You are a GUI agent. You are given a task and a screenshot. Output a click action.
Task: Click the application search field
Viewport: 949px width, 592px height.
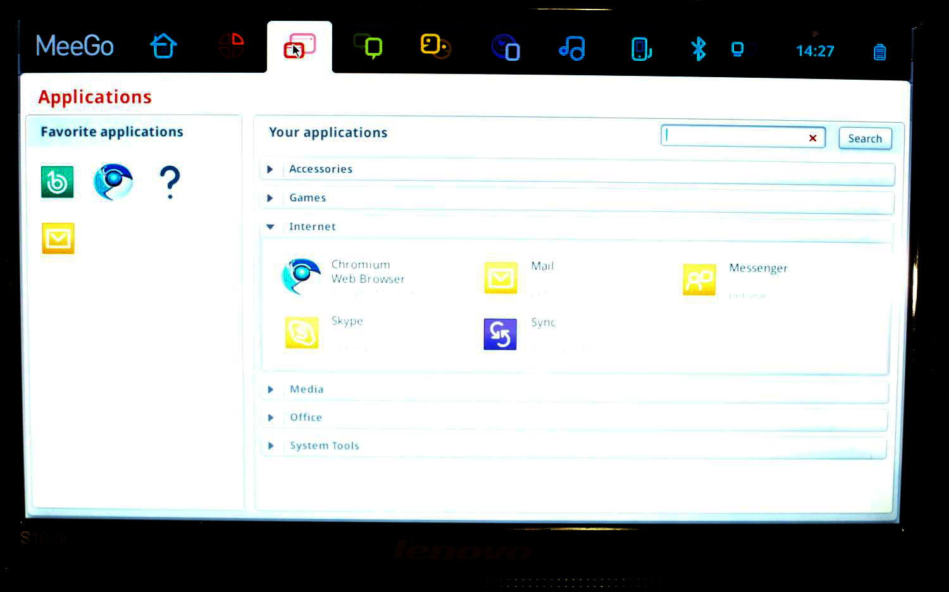[743, 137]
